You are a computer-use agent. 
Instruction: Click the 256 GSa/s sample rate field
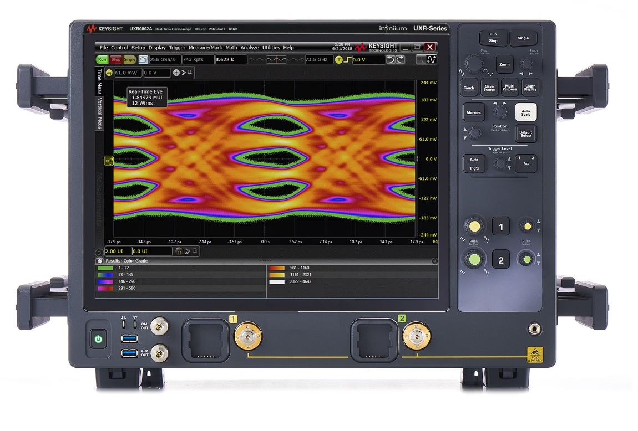pos(164,59)
